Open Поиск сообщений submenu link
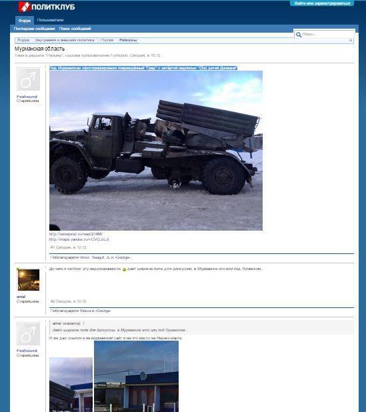Viewport: 366px width, 412px height. coord(75,29)
